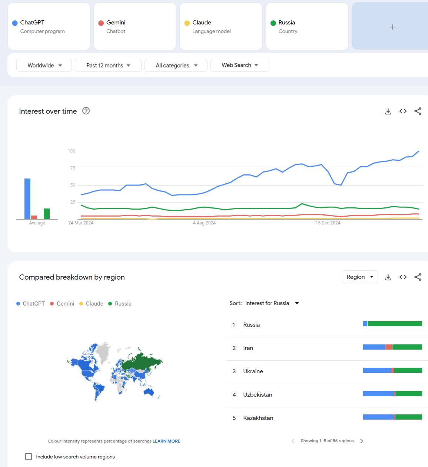Enable Include low search volume regions
This screenshot has width=428, height=467.
29,457
